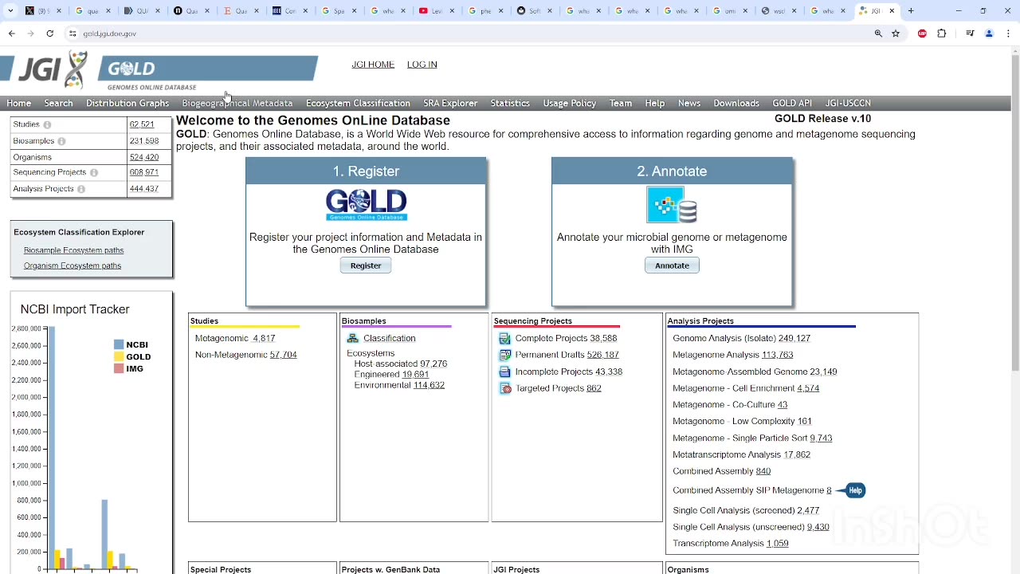Click the Register button

tap(366, 265)
